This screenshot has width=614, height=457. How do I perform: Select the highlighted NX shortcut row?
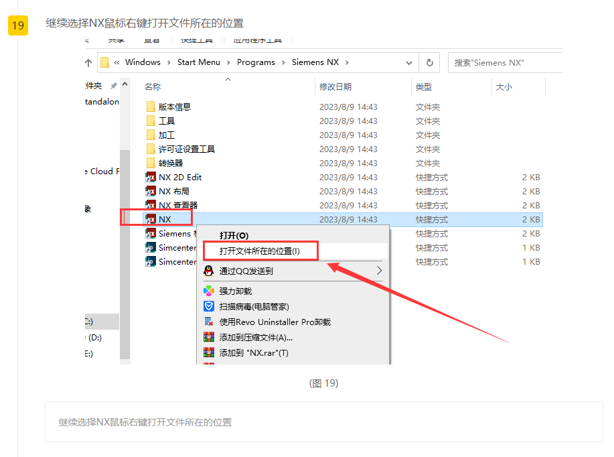coord(343,220)
